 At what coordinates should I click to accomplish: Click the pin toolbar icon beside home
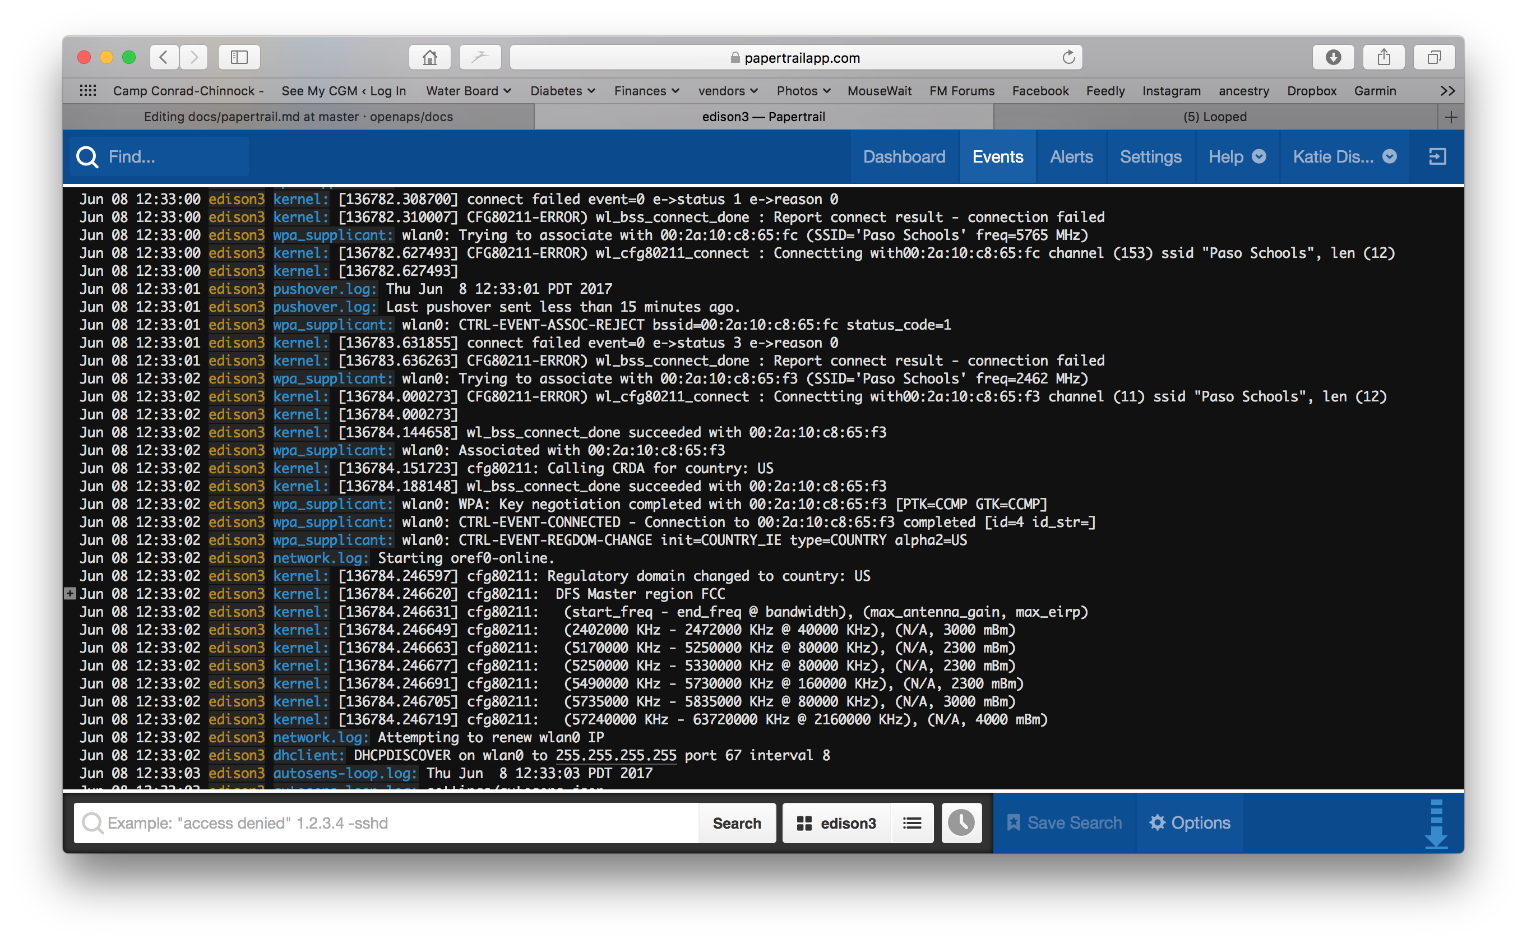click(x=479, y=57)
